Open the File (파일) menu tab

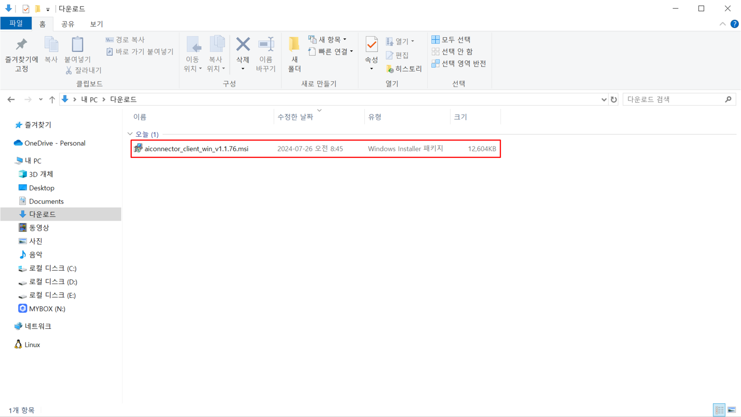coord(16,24)
